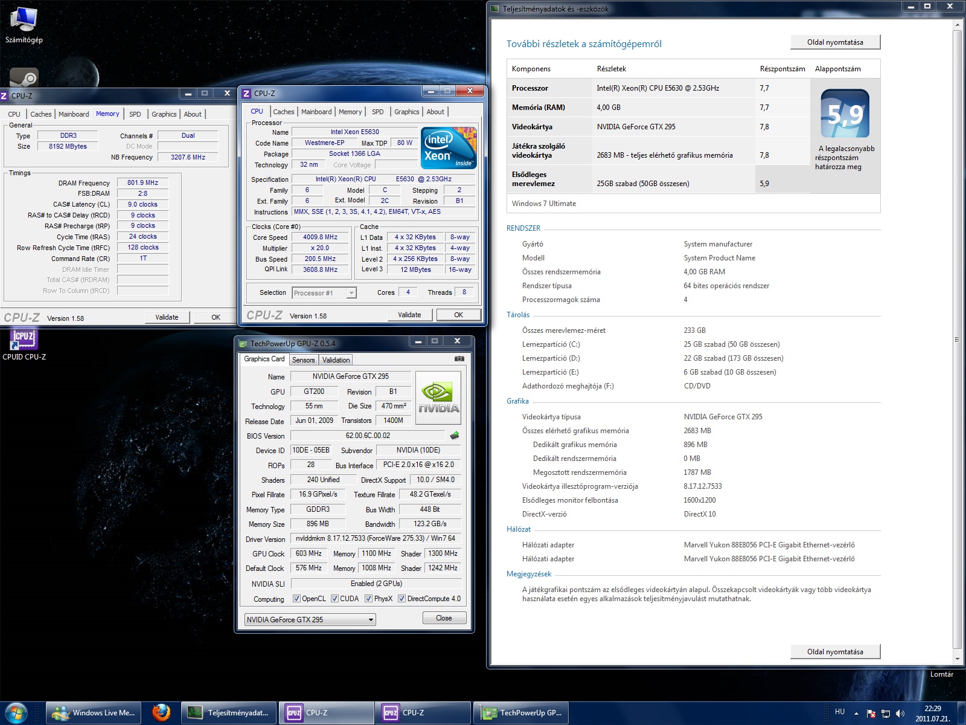Toggle the PhysX checkbox

pyautogui.click(x=368, y=599)
